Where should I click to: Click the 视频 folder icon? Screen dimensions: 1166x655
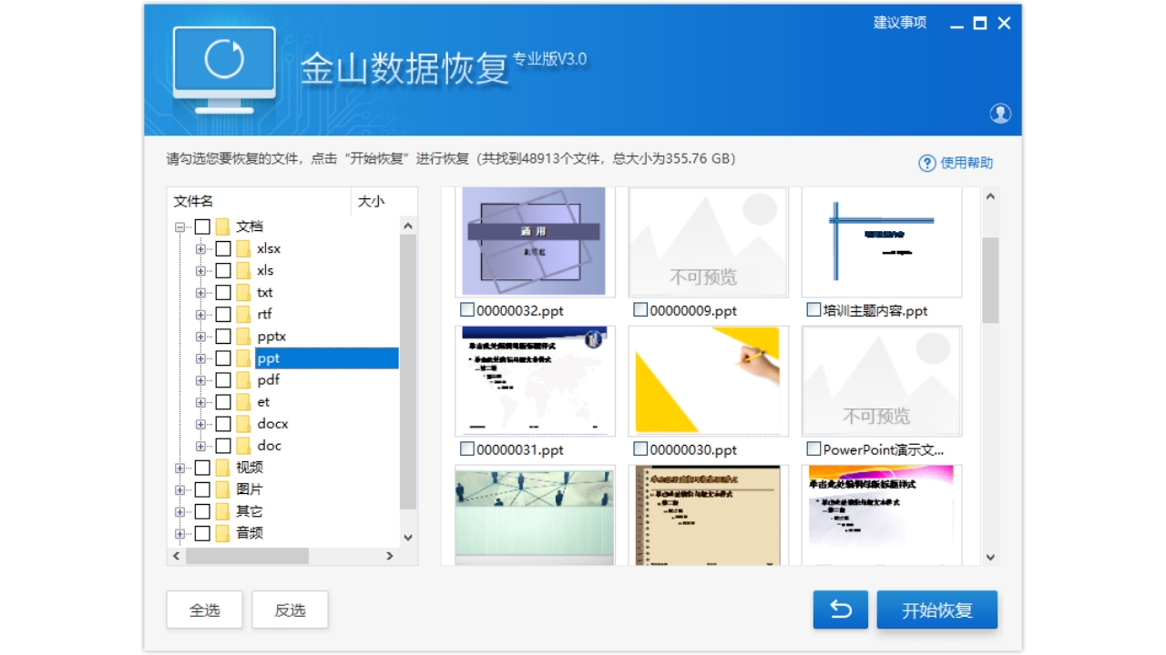(x=222, y=468)
